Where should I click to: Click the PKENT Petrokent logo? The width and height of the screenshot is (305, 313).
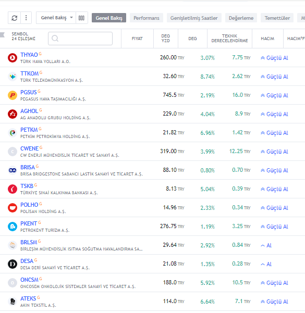[x=13, y=227]
